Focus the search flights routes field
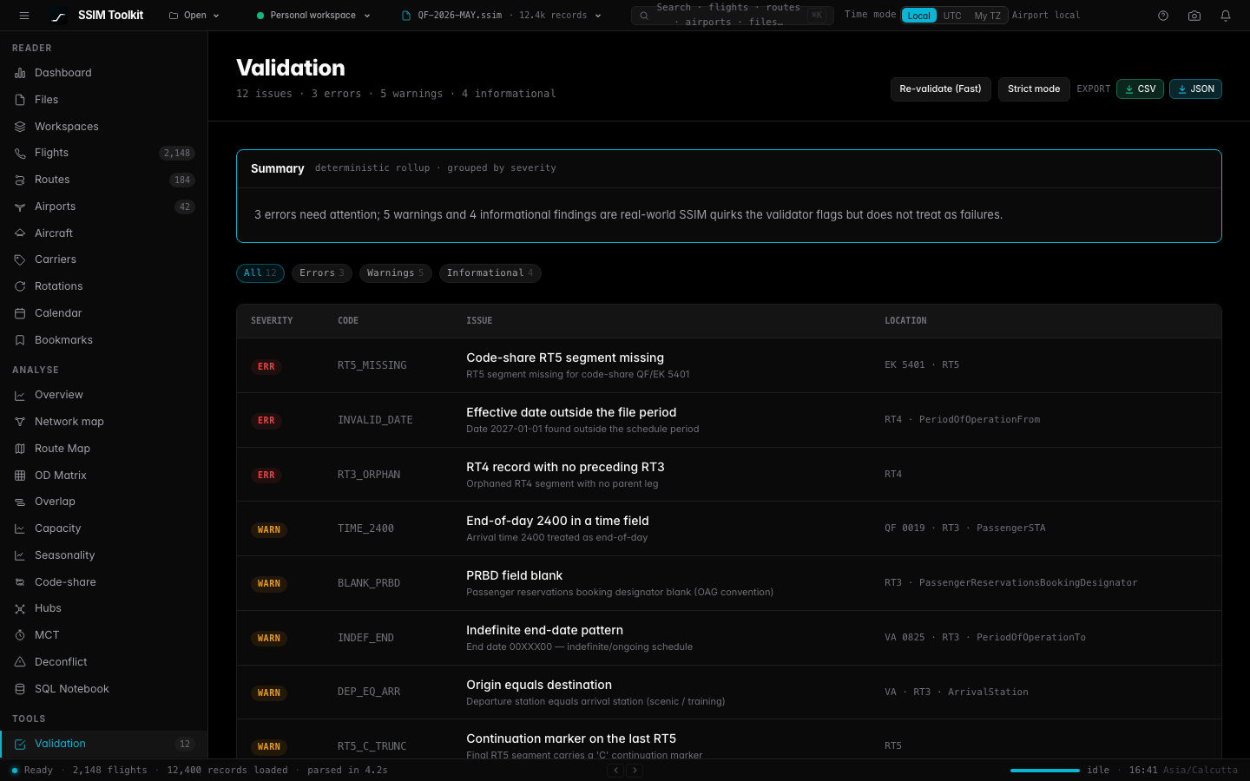The height and width of the screenshot is (781, 1250). 732,16
